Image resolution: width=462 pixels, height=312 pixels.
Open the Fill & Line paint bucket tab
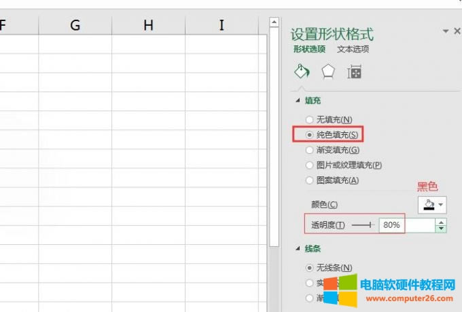(x=302, y=71)
